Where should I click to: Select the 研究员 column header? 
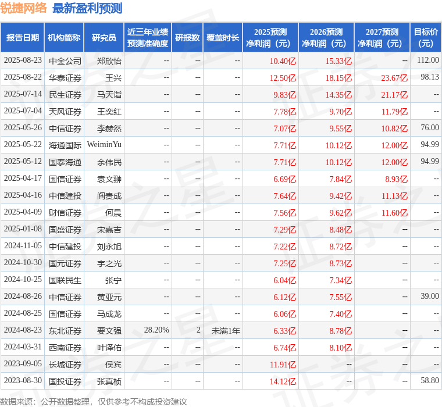click(104, 37)
